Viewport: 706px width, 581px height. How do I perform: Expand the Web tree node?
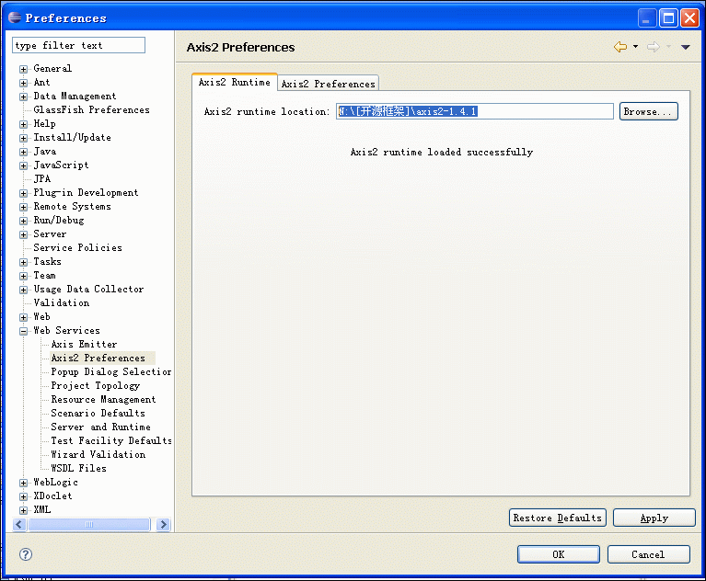pos(23,317)
